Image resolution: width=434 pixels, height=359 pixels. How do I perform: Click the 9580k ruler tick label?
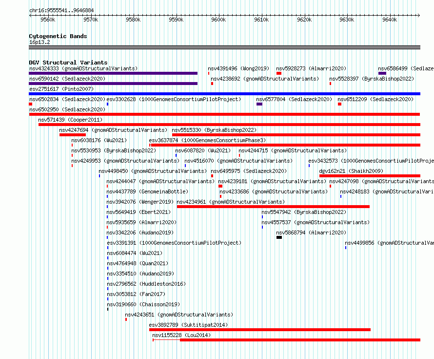point(133,20)
